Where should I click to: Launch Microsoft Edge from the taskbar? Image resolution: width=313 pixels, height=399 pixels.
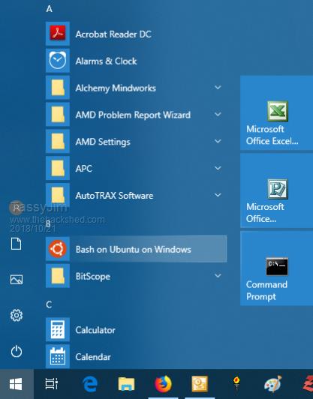click(90, 384)
